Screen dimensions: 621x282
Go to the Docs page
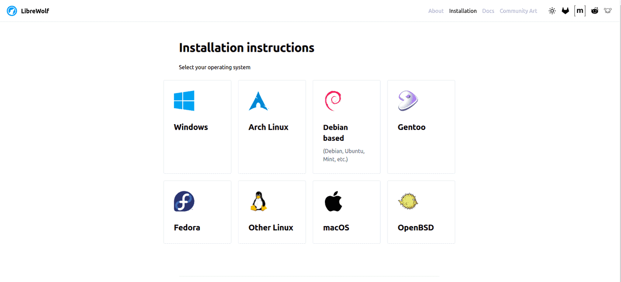click(488, 11)
